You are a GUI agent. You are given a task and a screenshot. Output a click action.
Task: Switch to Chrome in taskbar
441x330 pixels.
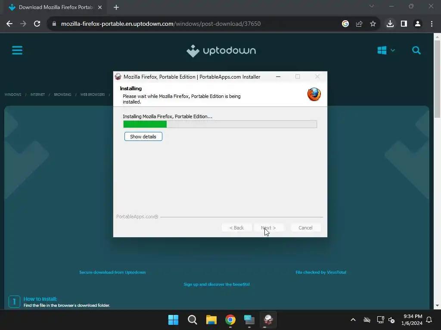point(230,320)
